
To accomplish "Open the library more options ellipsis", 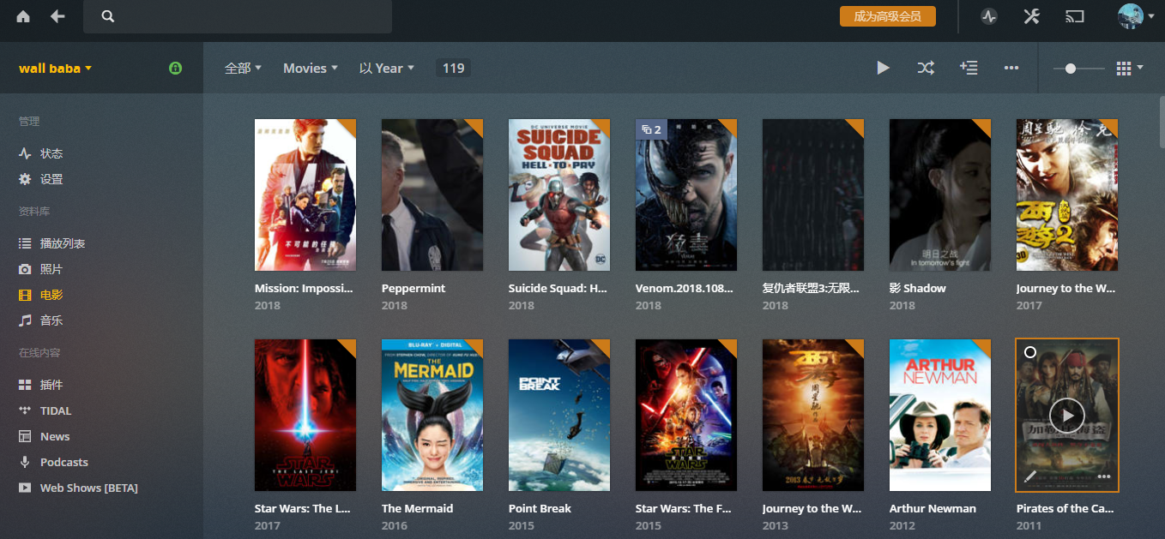I will click(1011, 68).
